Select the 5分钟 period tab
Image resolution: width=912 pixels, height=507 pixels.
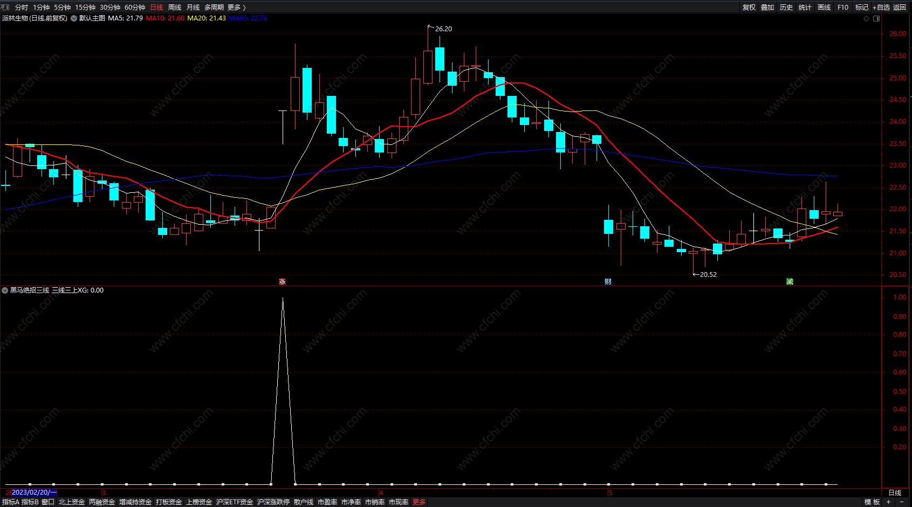pyautogui.click(x=63, y=8)
